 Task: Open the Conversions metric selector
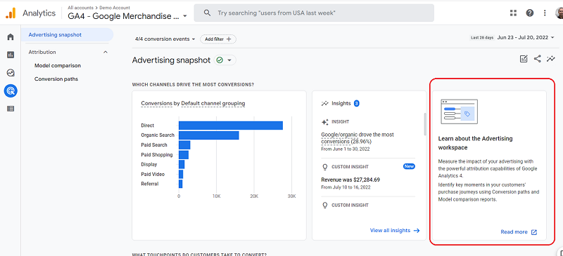point(156,104)
